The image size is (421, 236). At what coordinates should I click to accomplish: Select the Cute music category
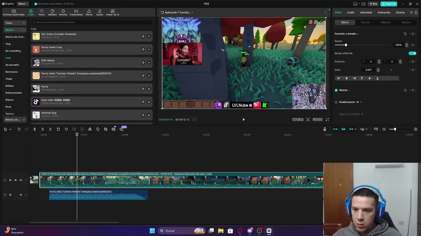pos(8,58)
